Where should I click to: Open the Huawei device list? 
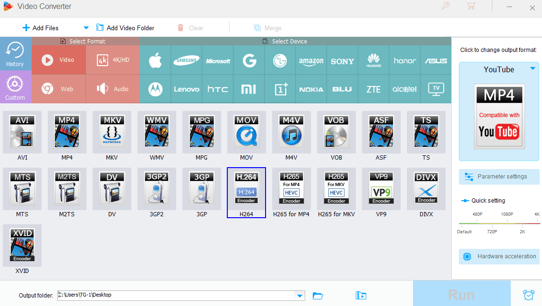click(374, 60)
